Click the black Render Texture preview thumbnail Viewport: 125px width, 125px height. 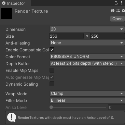[x=6, y=14]
